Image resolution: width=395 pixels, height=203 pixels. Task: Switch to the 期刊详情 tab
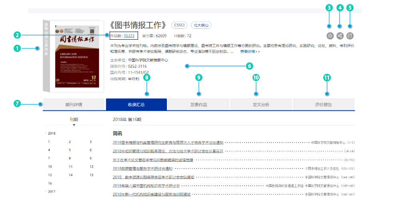click(x=74, y=105)
